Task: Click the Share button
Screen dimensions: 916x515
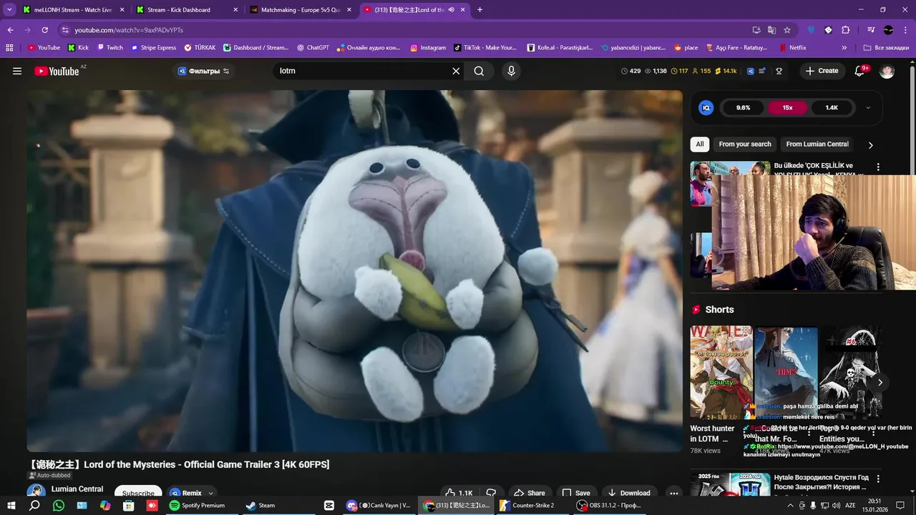Action: (x=529, y=493)
